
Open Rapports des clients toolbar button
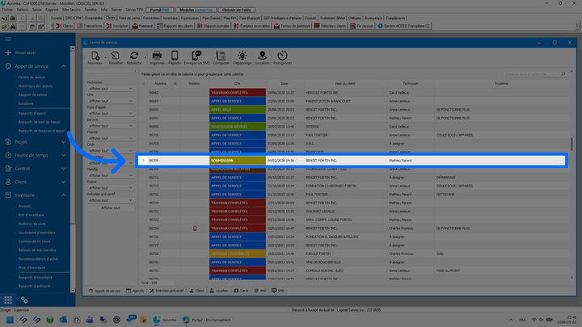tap(175, 26)
